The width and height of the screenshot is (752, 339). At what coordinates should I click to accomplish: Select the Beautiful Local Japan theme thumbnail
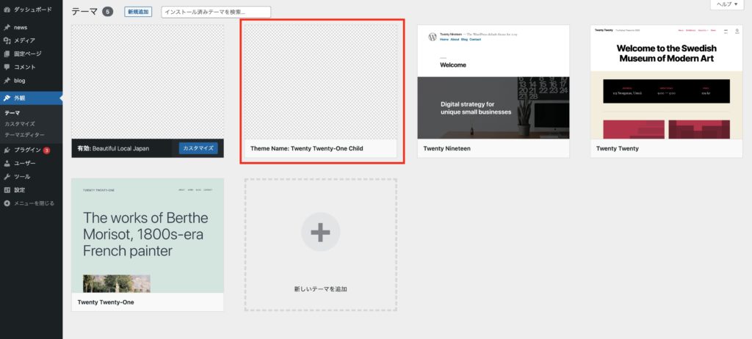(x=148, y=82)
